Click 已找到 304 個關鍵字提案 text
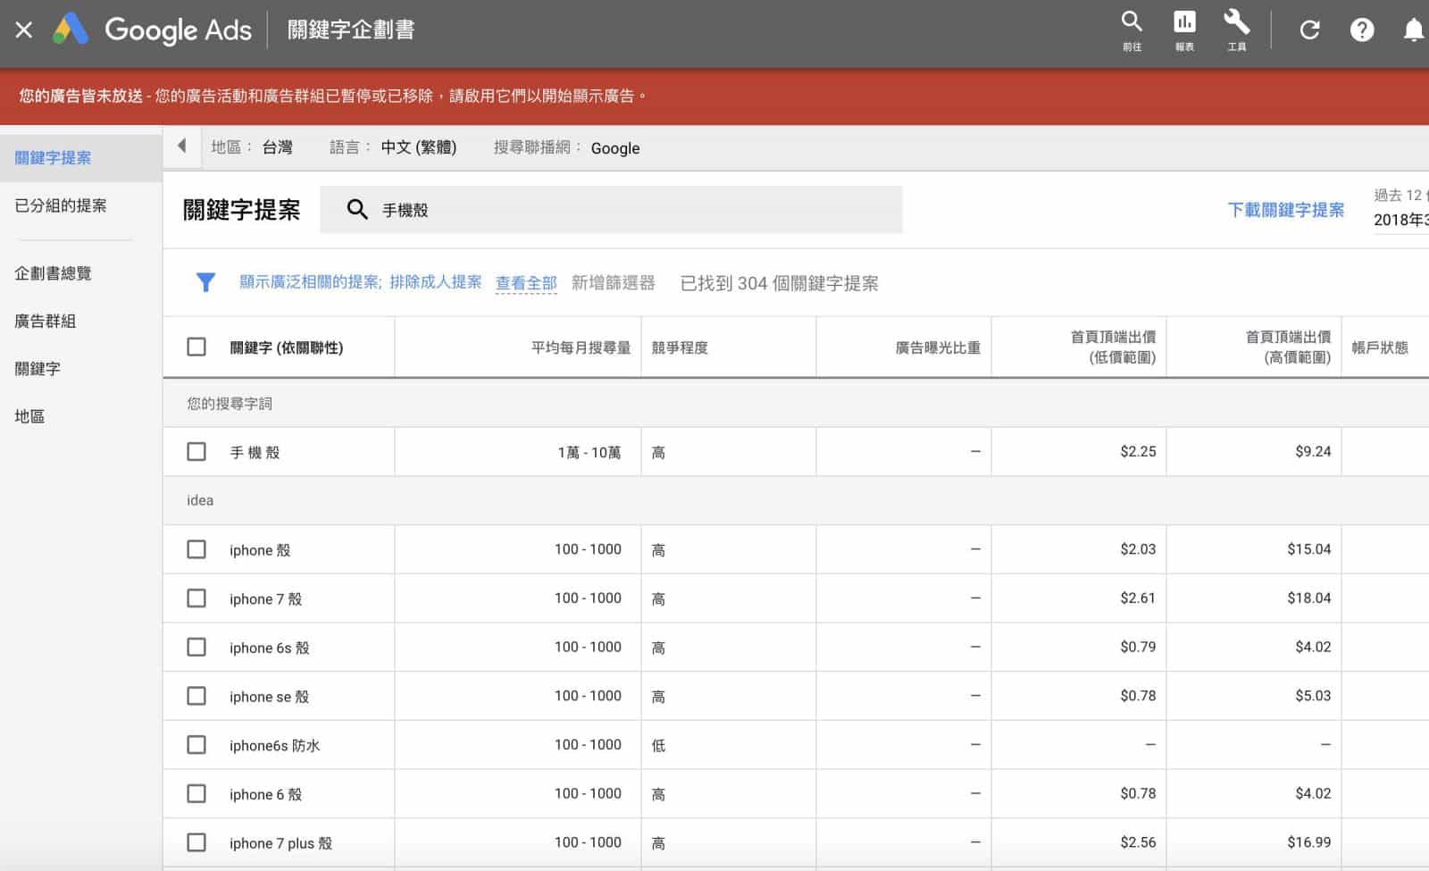1429x871 pixels. pos(779,283)
